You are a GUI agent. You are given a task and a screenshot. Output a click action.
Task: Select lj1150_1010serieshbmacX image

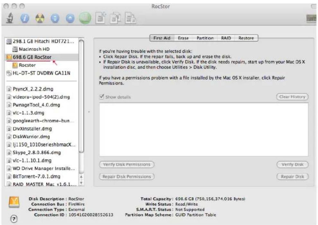point(41,145)
